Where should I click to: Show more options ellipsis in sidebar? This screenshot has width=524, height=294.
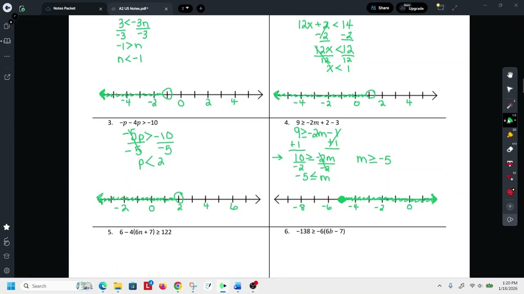[x=7, y=56]
